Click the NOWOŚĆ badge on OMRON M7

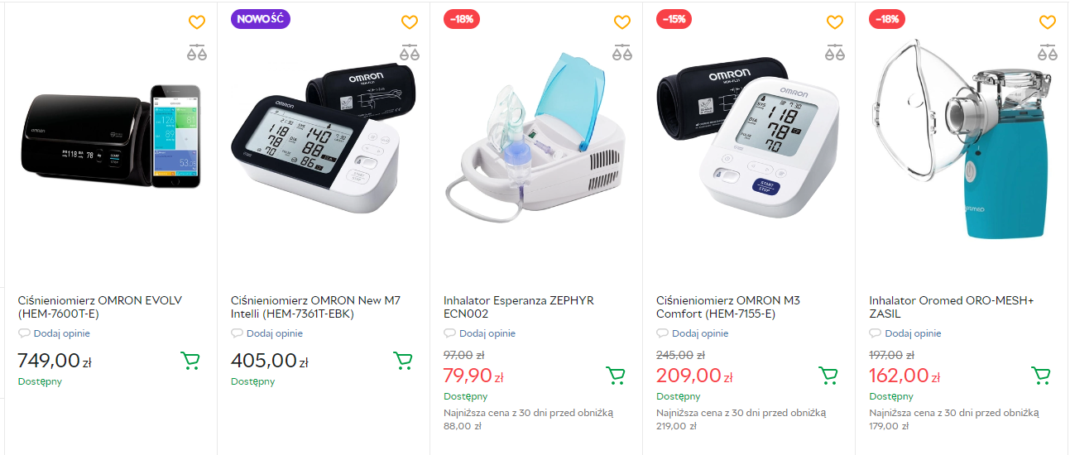tap(260, 19)
